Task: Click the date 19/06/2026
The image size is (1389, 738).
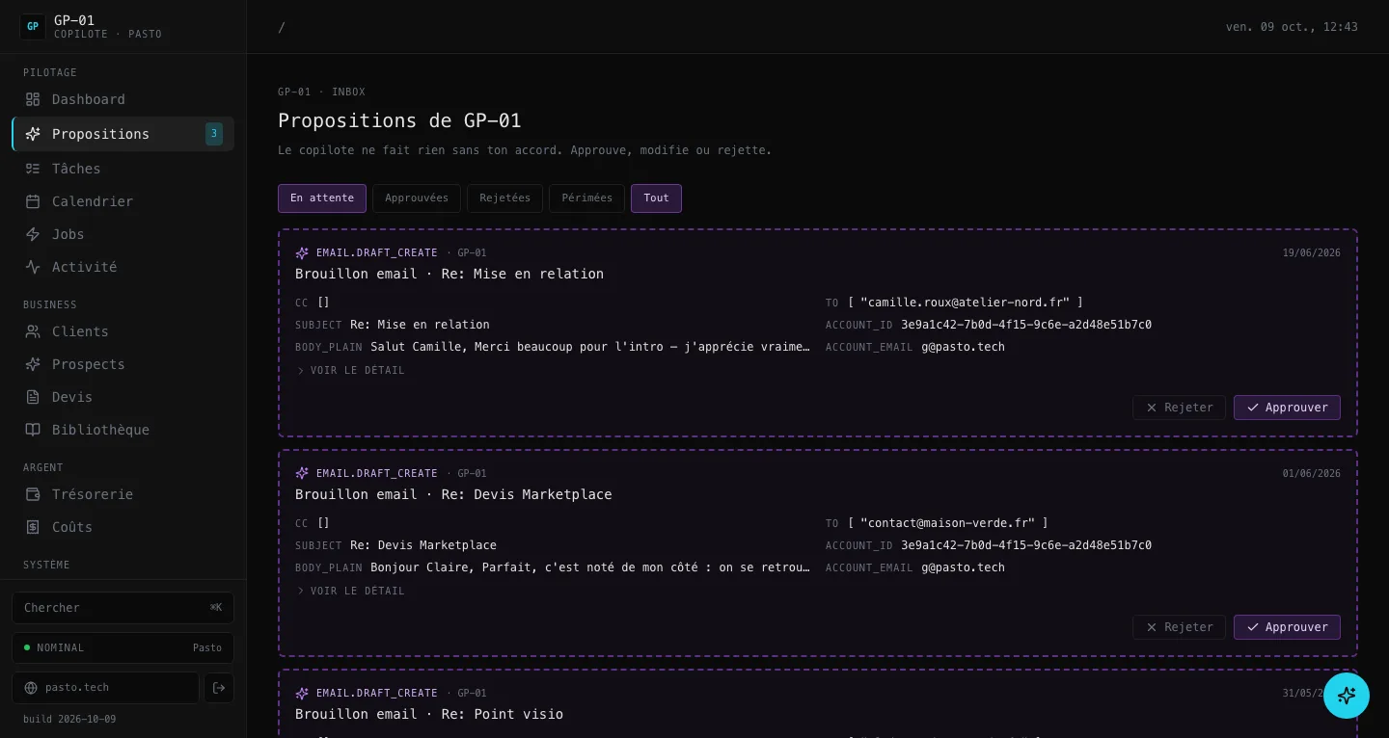Action: (x=1312, y=253)
